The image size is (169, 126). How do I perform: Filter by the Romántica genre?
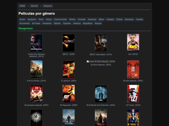click(x=47, y=23)
